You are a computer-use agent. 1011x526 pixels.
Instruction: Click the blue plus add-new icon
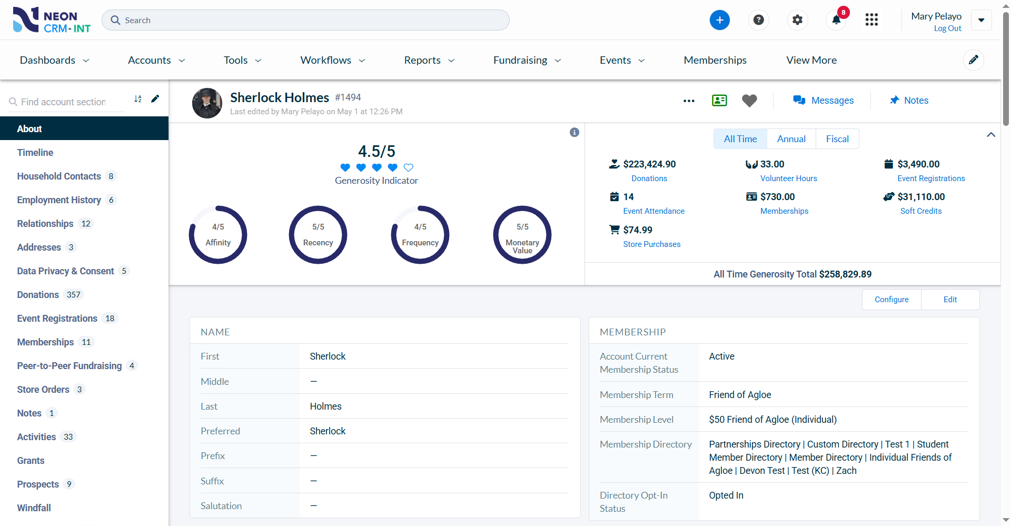point(719,20)
